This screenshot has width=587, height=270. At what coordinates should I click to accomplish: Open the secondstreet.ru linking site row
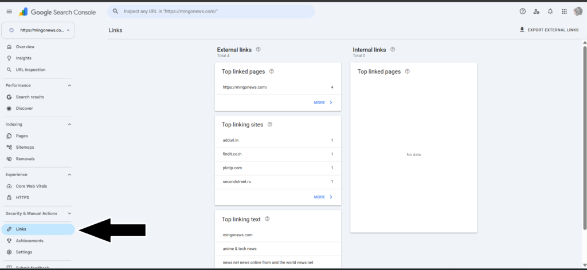[278, 181]
